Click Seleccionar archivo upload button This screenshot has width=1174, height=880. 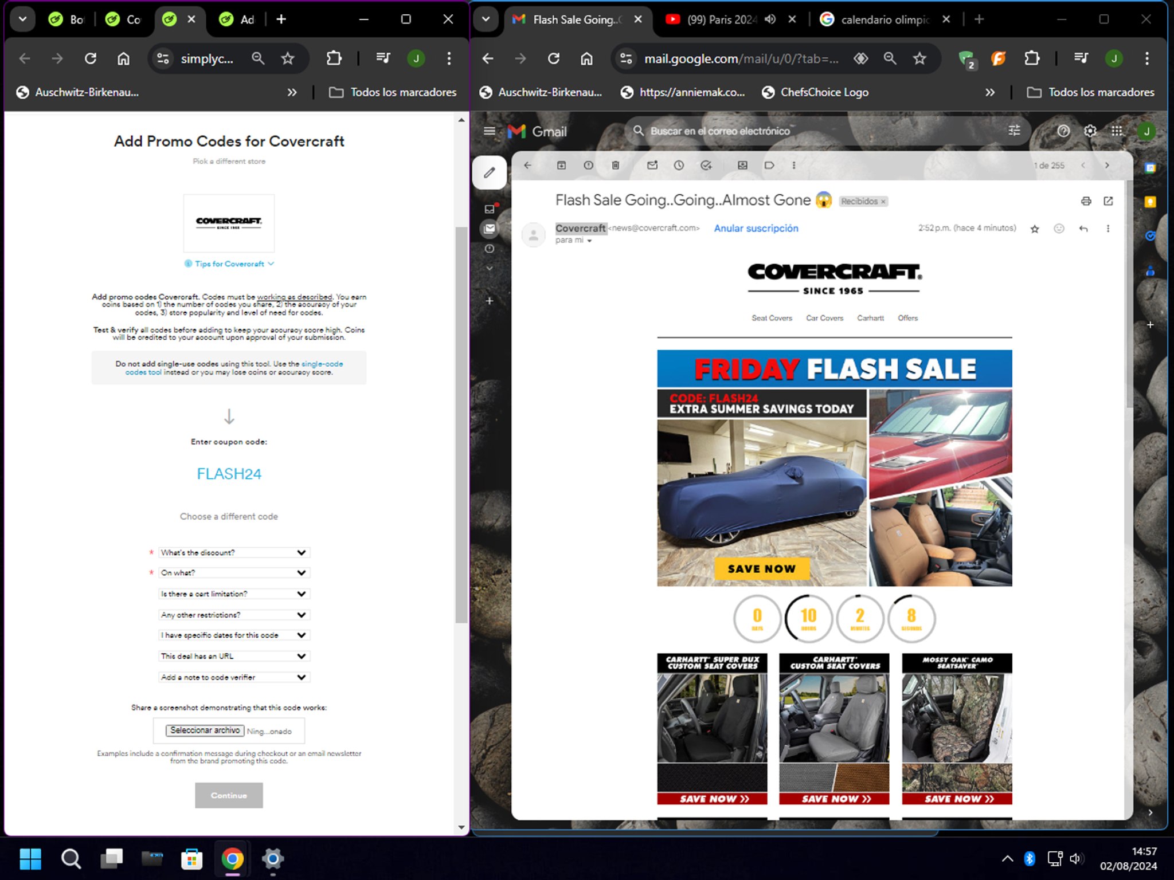204,730
